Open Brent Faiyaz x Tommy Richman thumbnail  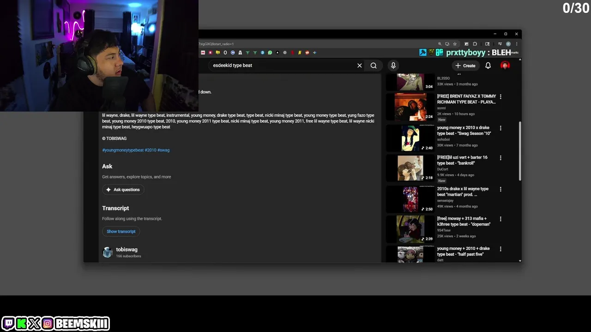click(x=410, y=107)
